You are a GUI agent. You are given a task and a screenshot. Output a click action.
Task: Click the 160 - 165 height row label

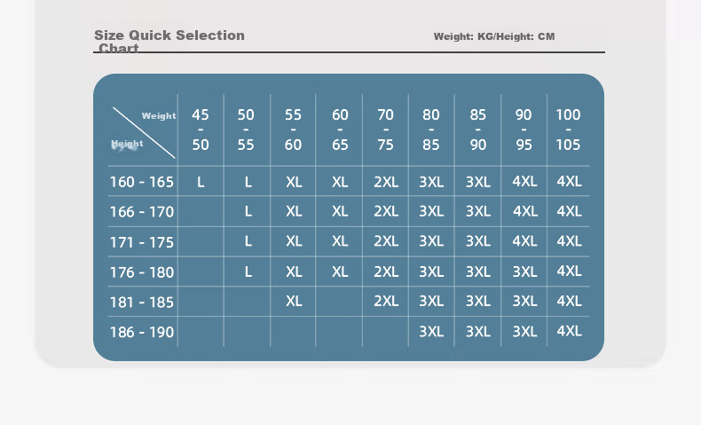[142, 182]
